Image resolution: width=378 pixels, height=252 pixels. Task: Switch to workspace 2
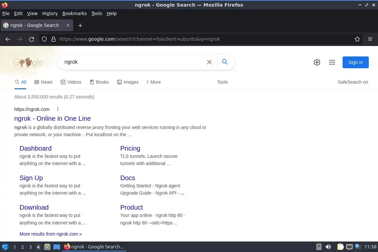point(22,247)
